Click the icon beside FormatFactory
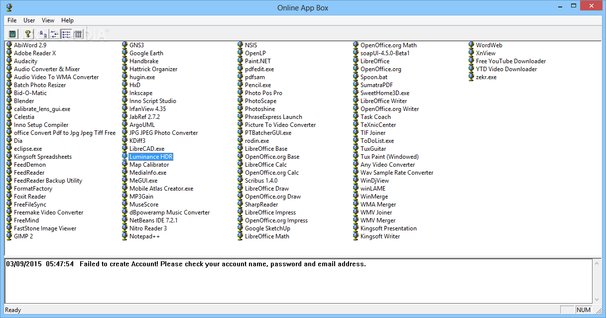This screenshot has height=318, width=606. pos(9,189)
